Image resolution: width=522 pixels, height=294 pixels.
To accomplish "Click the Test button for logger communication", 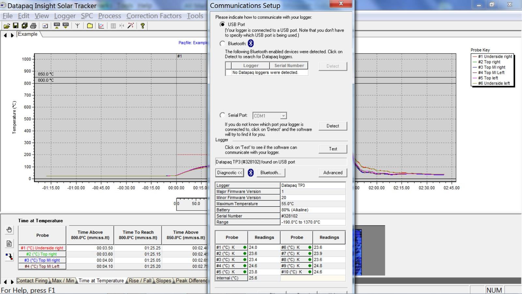I will tap(332, 149).
